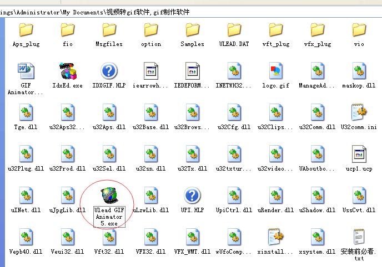Select the 安装前必看.txt text file
The height and width of the screenshot is (267, 382).
359,237
